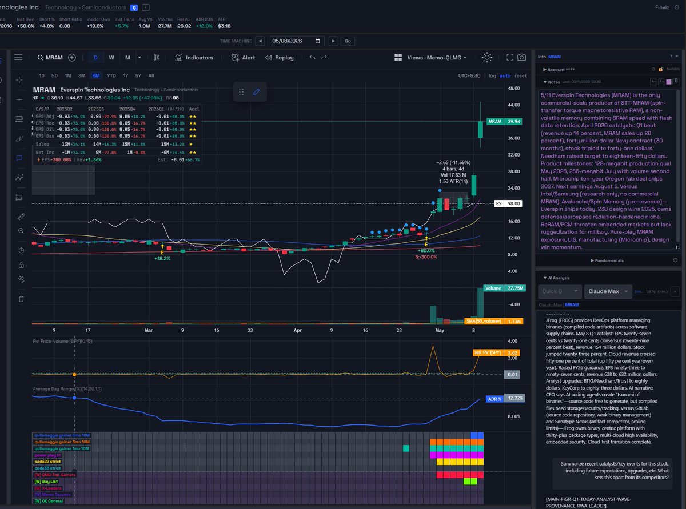This screenshot has height=509, width=686.
Task: Step time machine back one day
Action: click(261, 41)
